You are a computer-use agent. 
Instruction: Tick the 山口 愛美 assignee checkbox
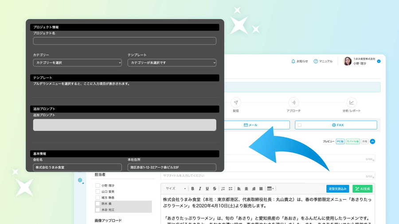click(x=98, y=192)
